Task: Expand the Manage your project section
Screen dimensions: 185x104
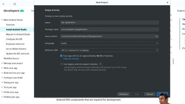Action: point(2,63)
